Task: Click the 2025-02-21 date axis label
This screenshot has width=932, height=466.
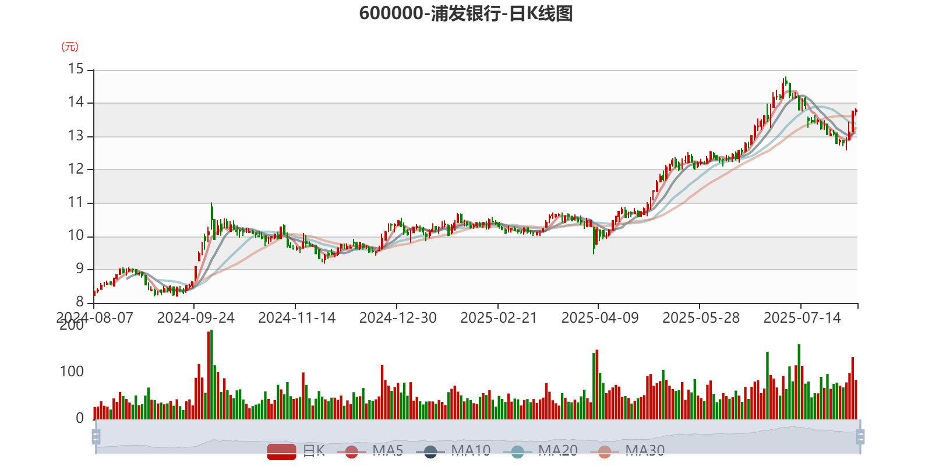Action: point(499,317)
